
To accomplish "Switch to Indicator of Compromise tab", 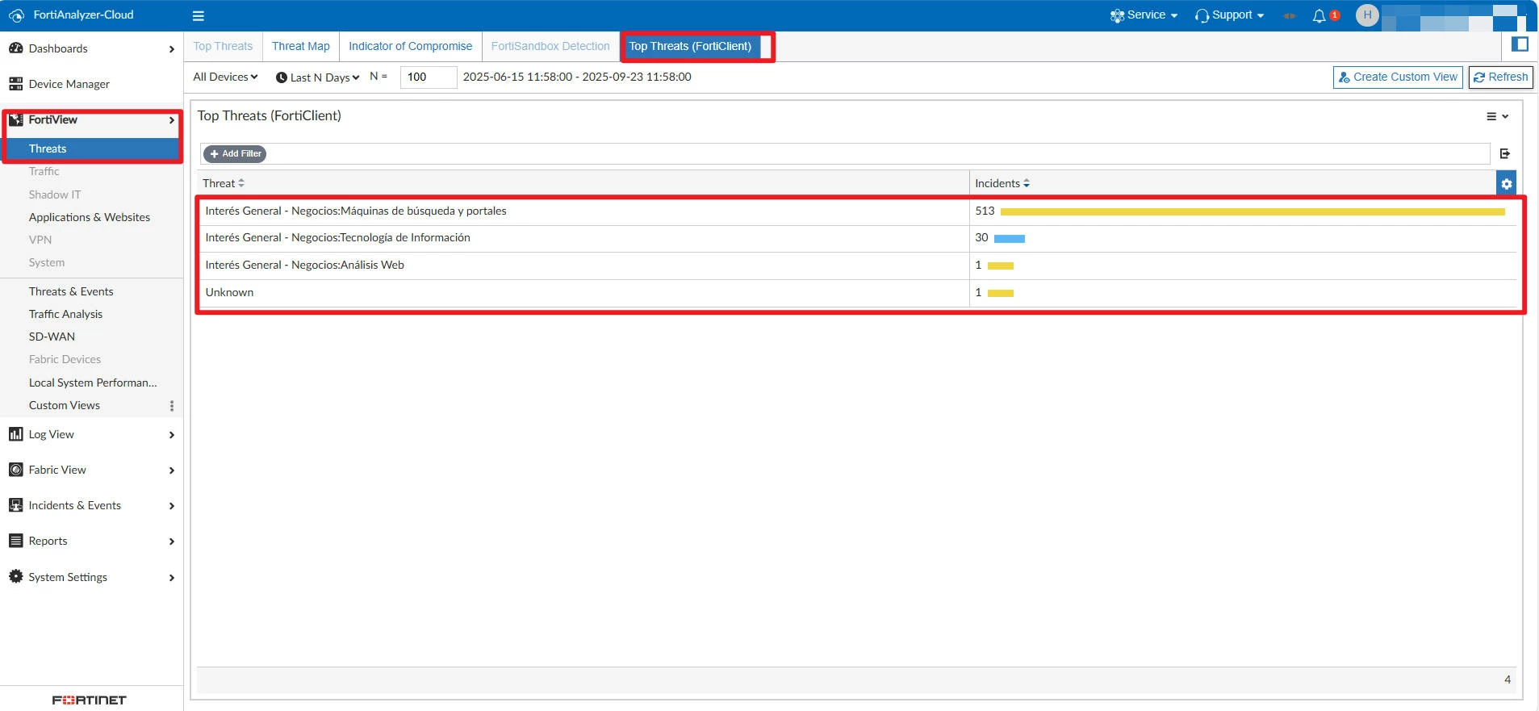I will (x=410, y=46).
